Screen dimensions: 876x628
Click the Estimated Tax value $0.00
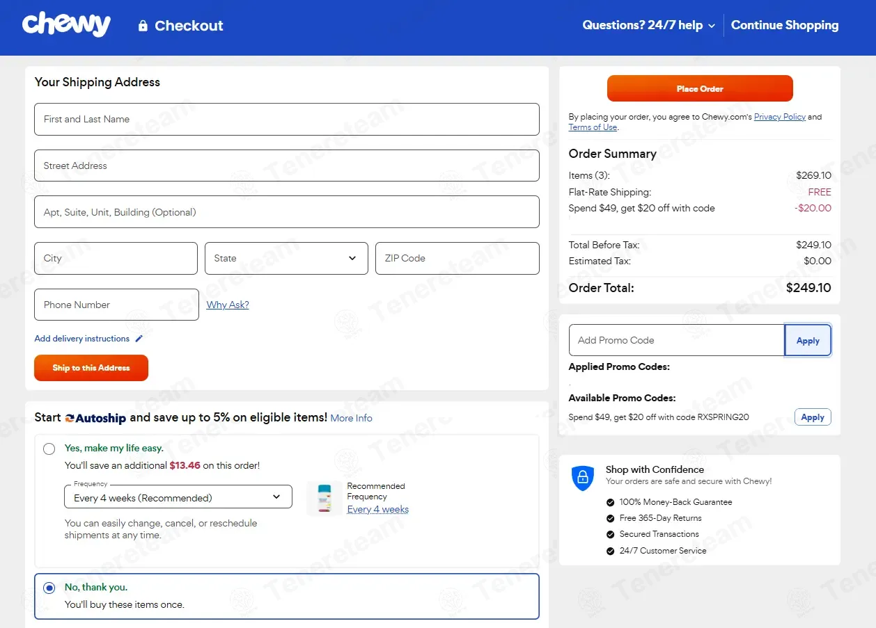(x=818, y=261)
